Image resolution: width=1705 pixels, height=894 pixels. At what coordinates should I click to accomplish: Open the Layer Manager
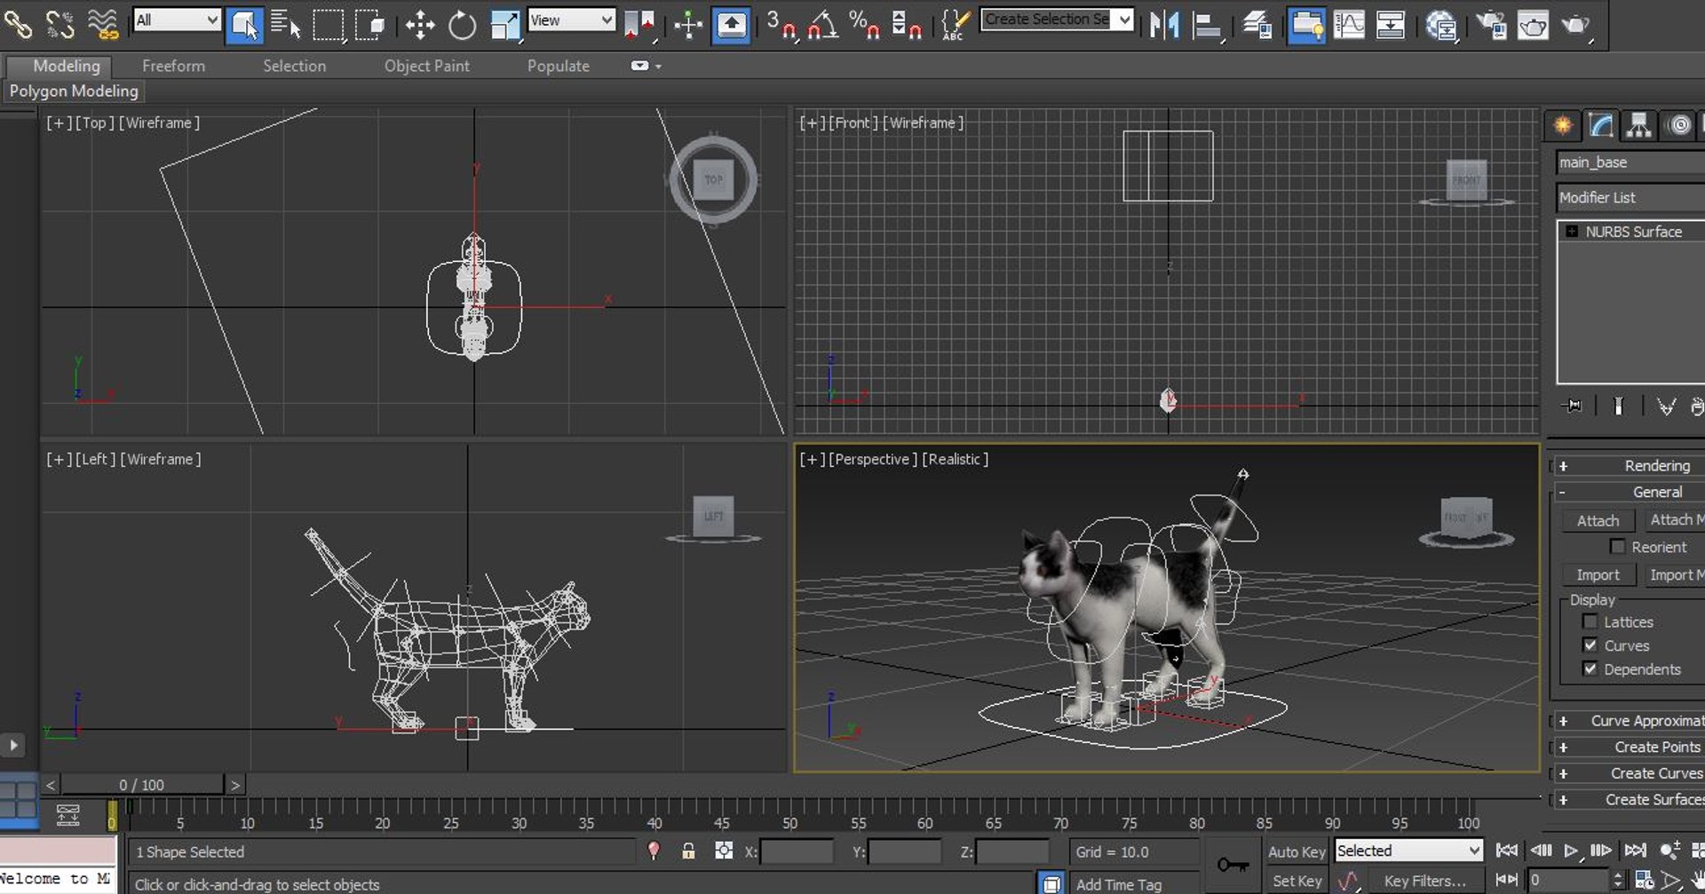[1257, 24]
